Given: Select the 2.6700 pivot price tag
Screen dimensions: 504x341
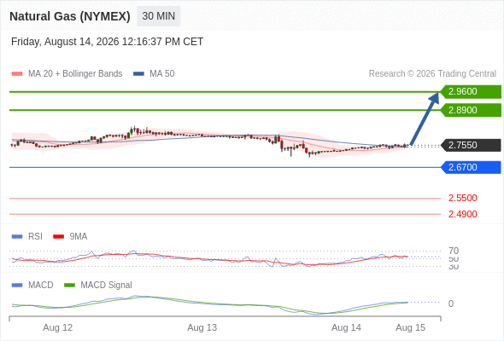Looking at the screenshot, I should [471, 167].
